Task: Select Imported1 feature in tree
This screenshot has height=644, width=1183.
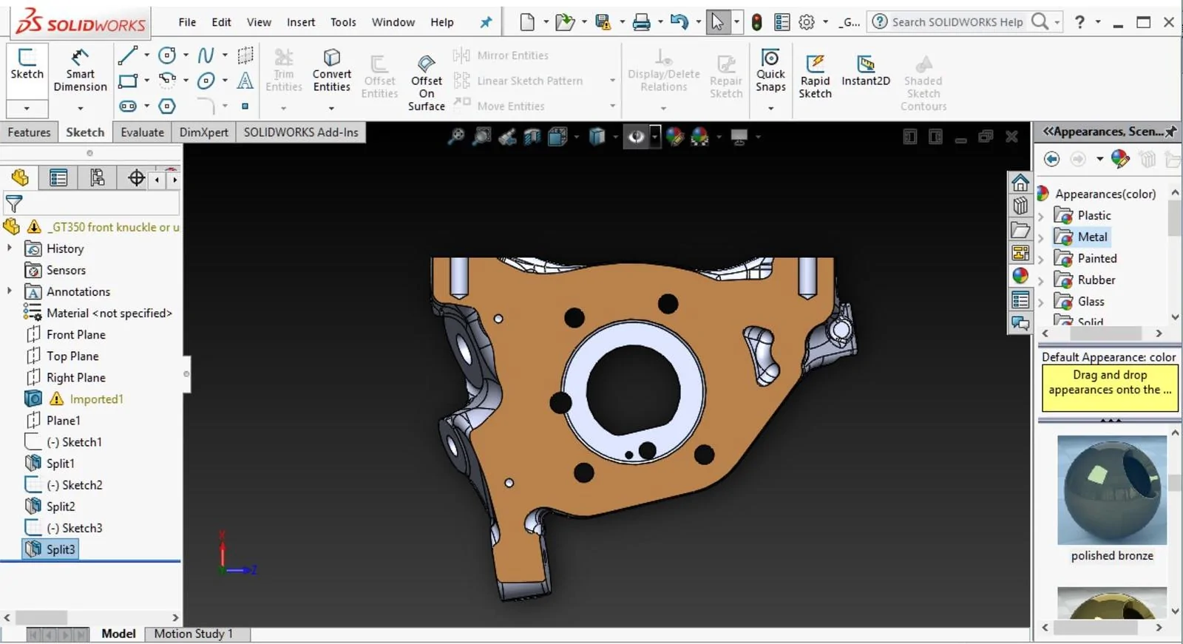Action: pyautogui.click(x=96, y=399)
